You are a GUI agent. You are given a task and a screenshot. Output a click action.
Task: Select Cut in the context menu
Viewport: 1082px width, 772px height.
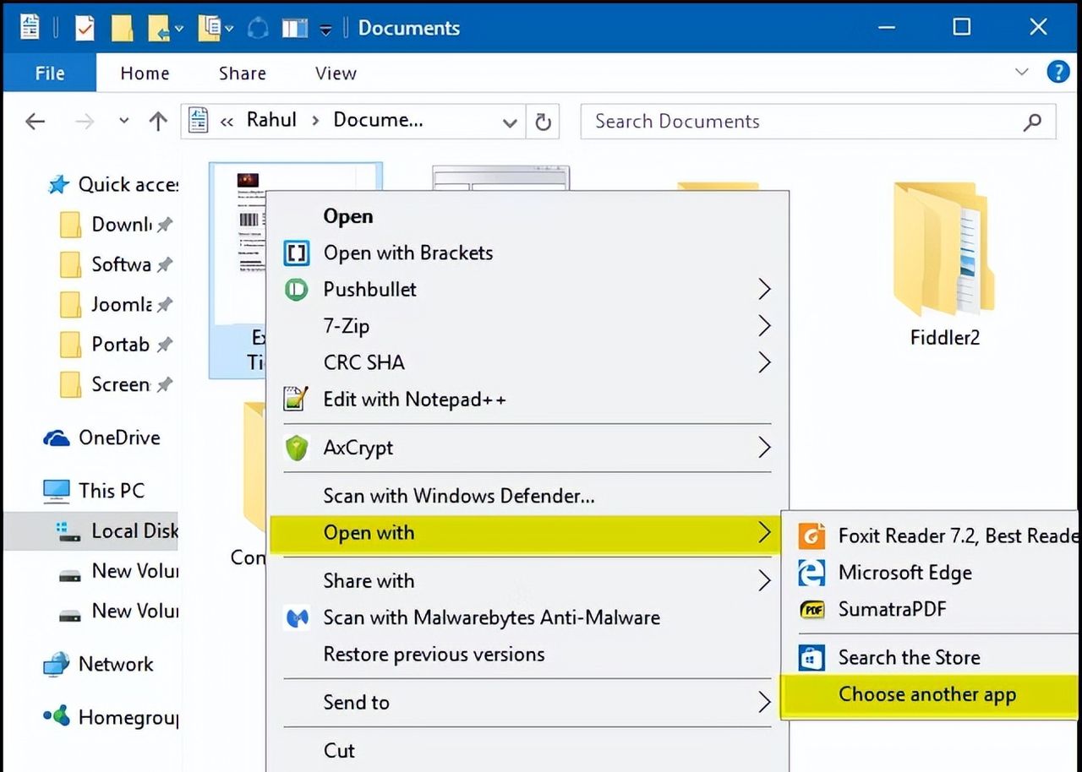pos(339,750)
